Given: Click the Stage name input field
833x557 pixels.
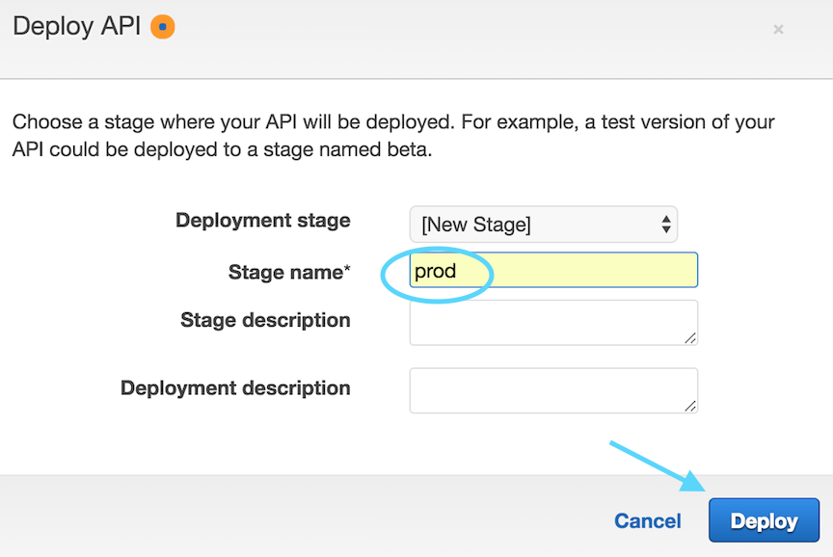Looking at the screenshot, I should click(553, 270).
